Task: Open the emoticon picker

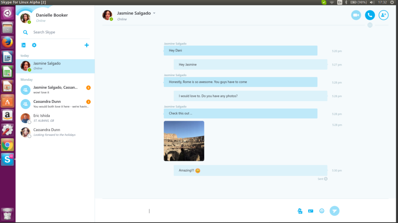Action: tap(322, 211)
